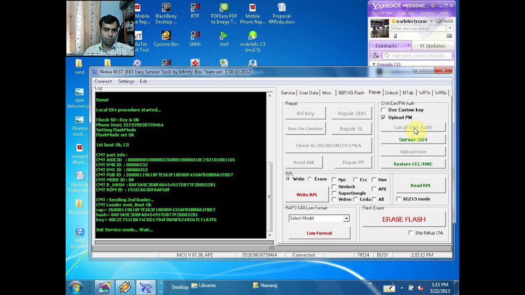Tick the Hwc checkbox
This screenshot has height=295, width=525.
point(374,180)
